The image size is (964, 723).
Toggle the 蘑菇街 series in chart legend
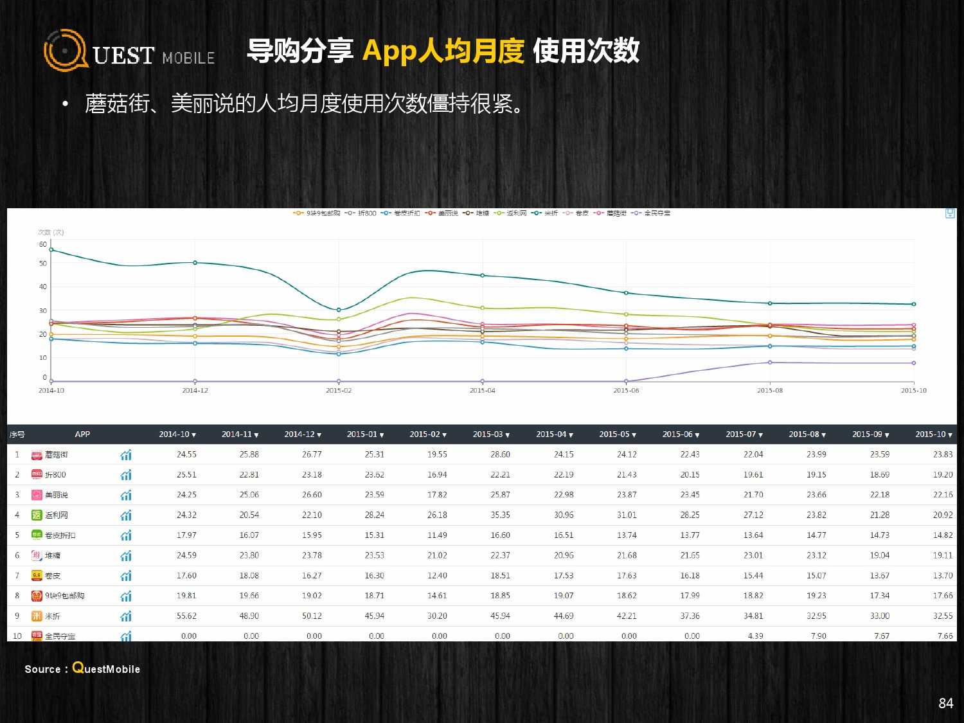[610, 213]
